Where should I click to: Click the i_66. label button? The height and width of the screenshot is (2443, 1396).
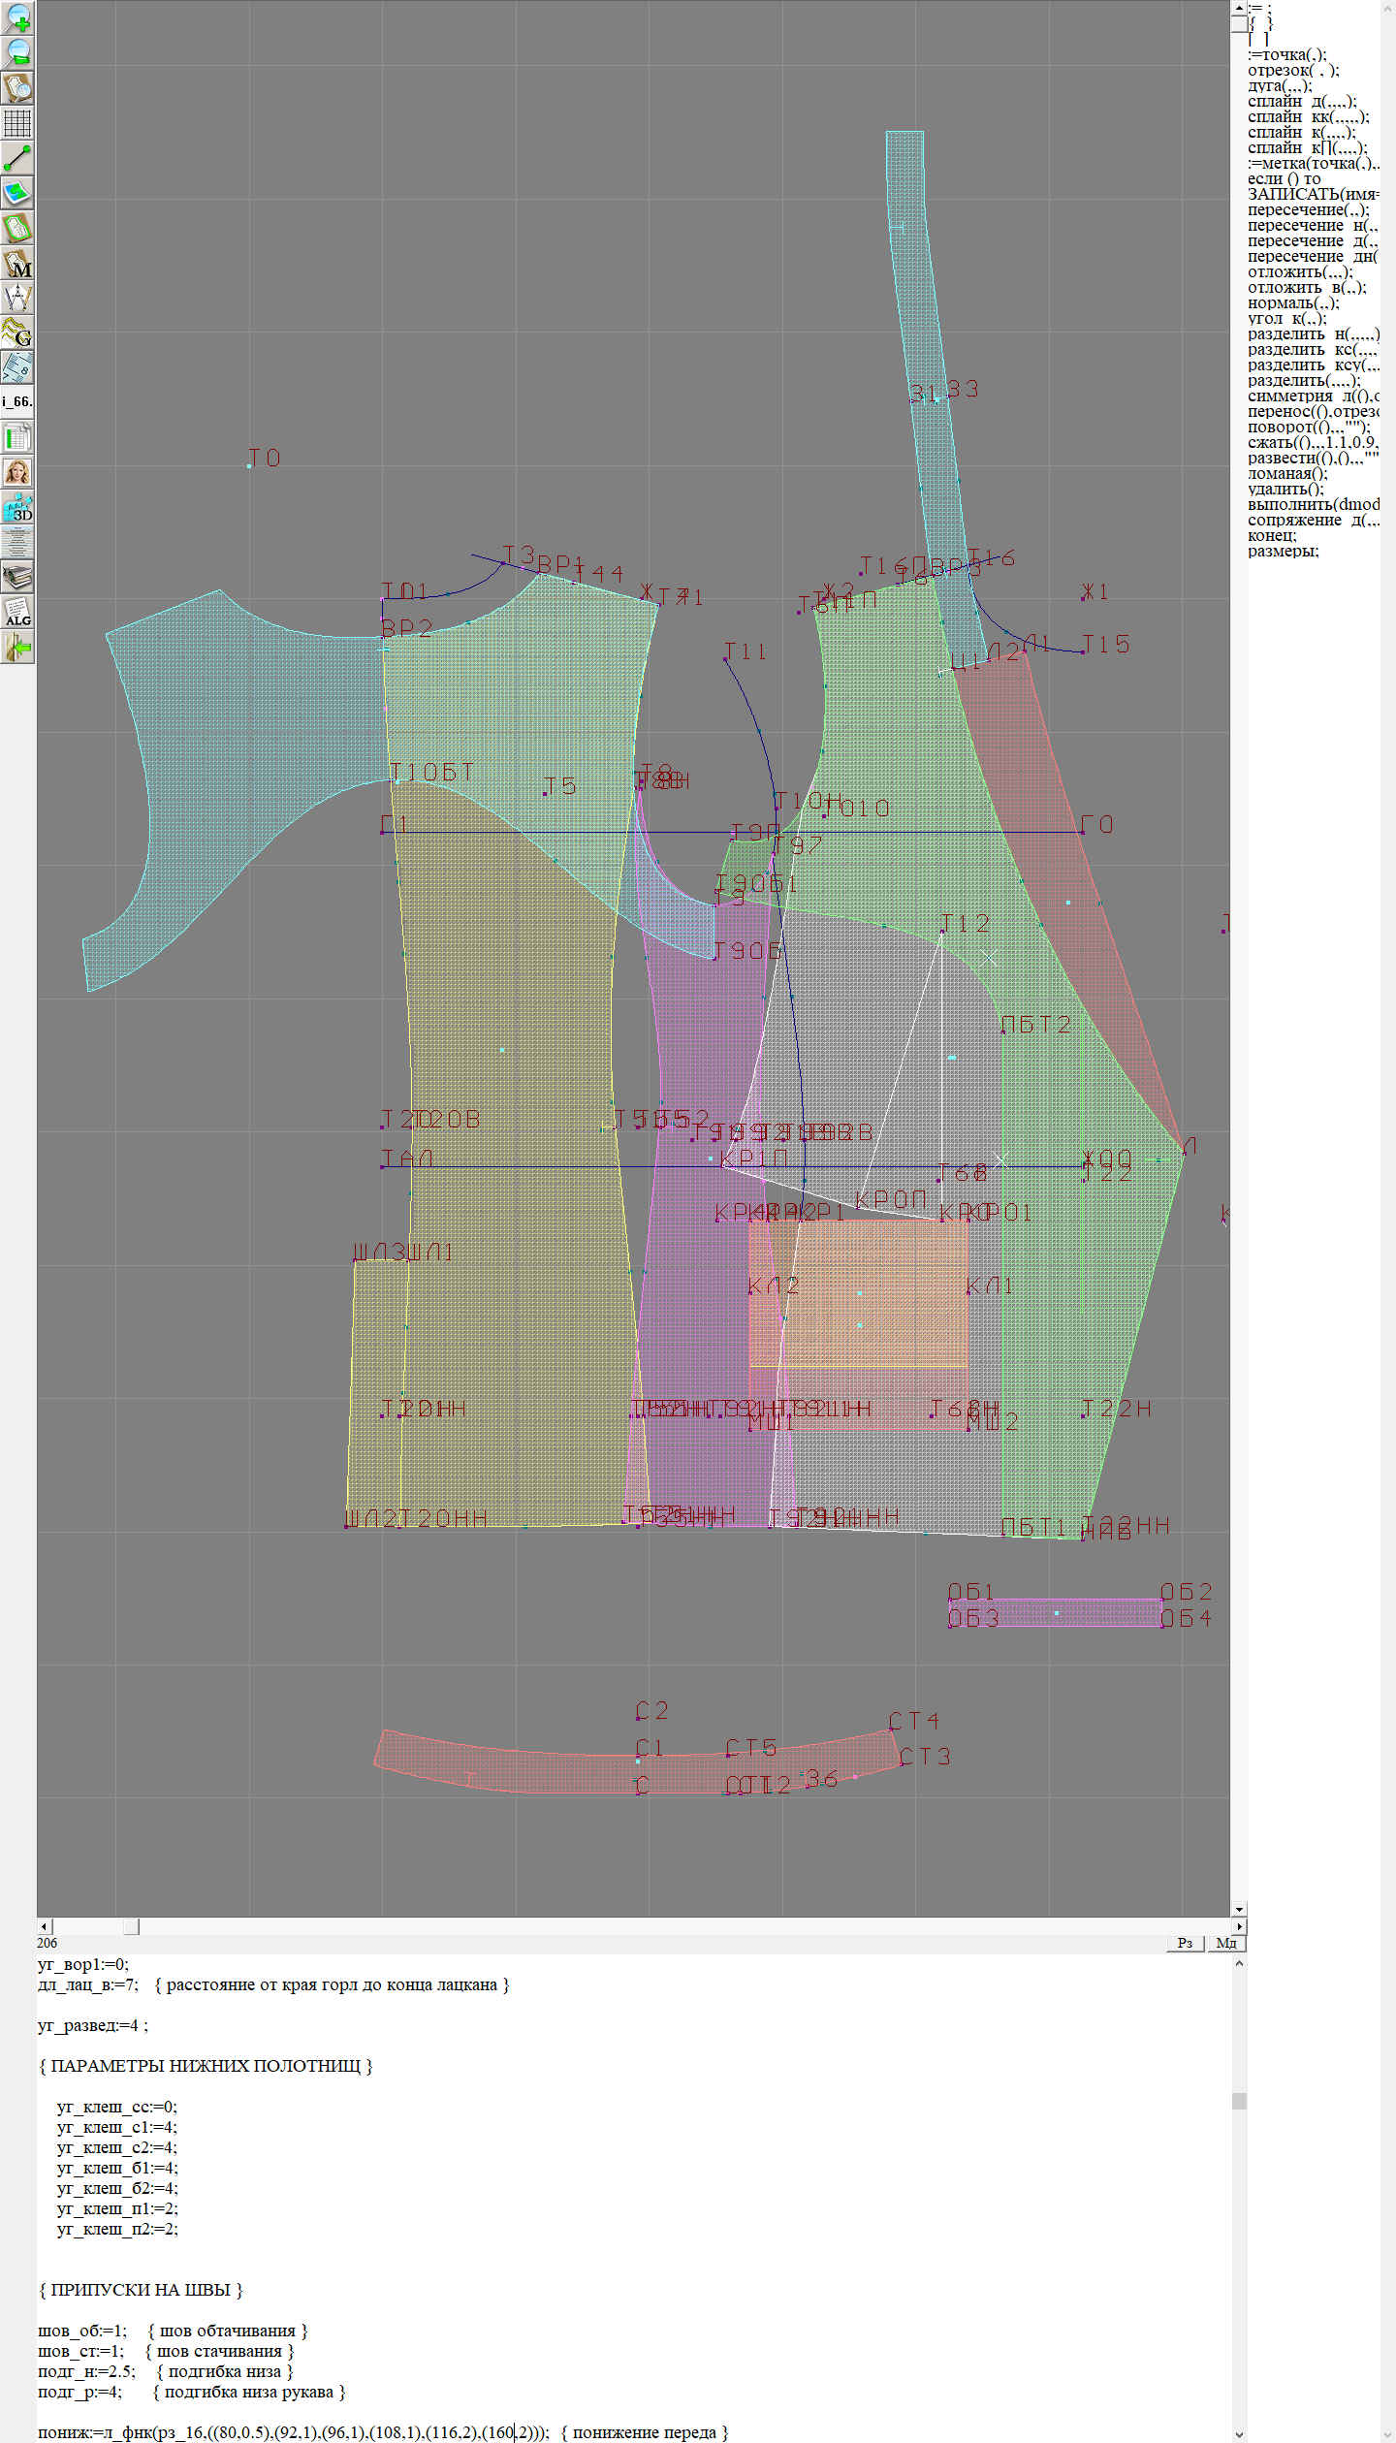(17, 401)
